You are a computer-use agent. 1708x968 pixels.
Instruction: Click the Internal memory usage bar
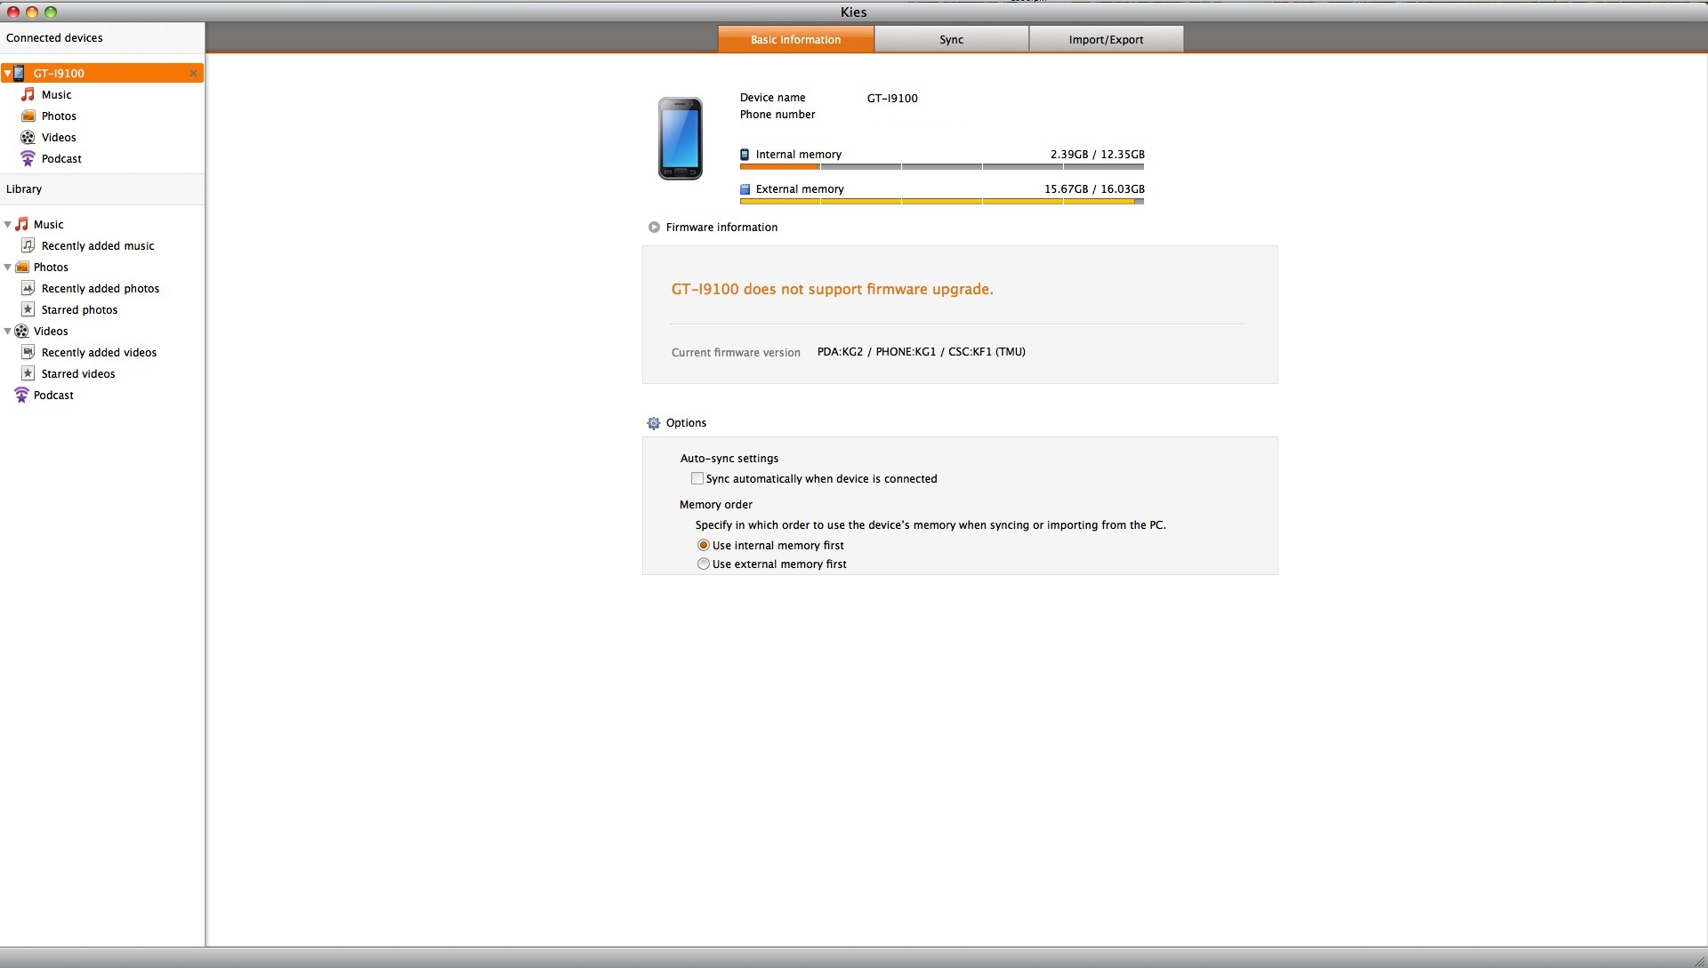click(942, 166)
